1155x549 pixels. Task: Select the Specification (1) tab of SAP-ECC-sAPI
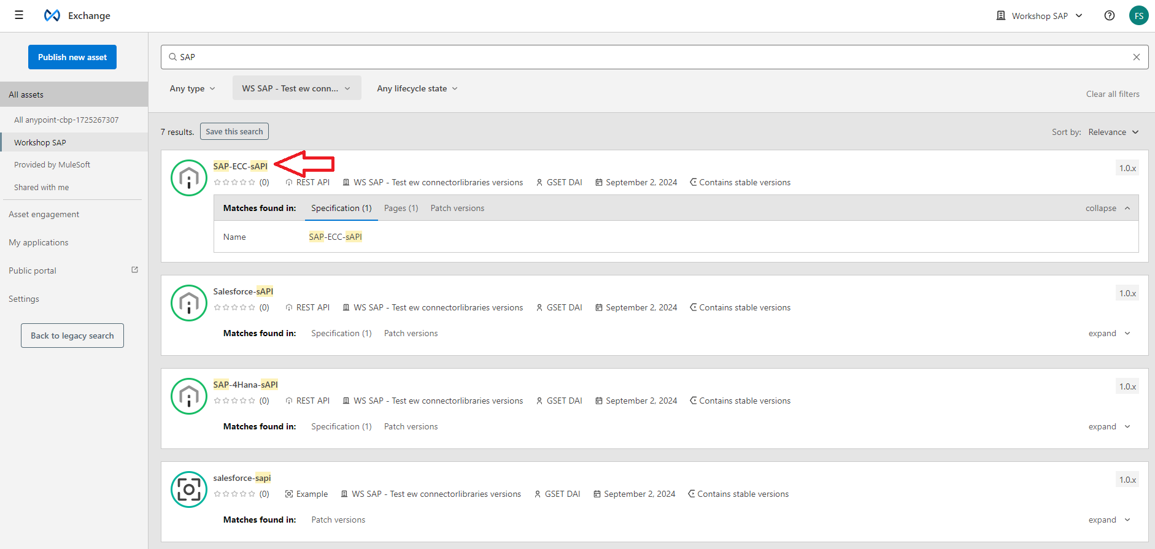341,208
